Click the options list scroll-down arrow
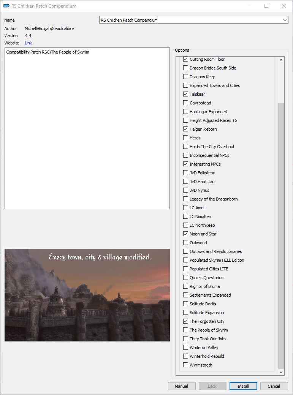Screen dimensions: 293x395 [x=281, y=372]
